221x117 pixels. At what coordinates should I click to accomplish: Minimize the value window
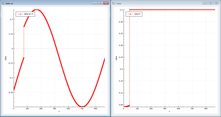click(x=205, y=3)
